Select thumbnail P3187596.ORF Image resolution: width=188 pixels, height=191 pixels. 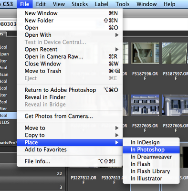145,53
